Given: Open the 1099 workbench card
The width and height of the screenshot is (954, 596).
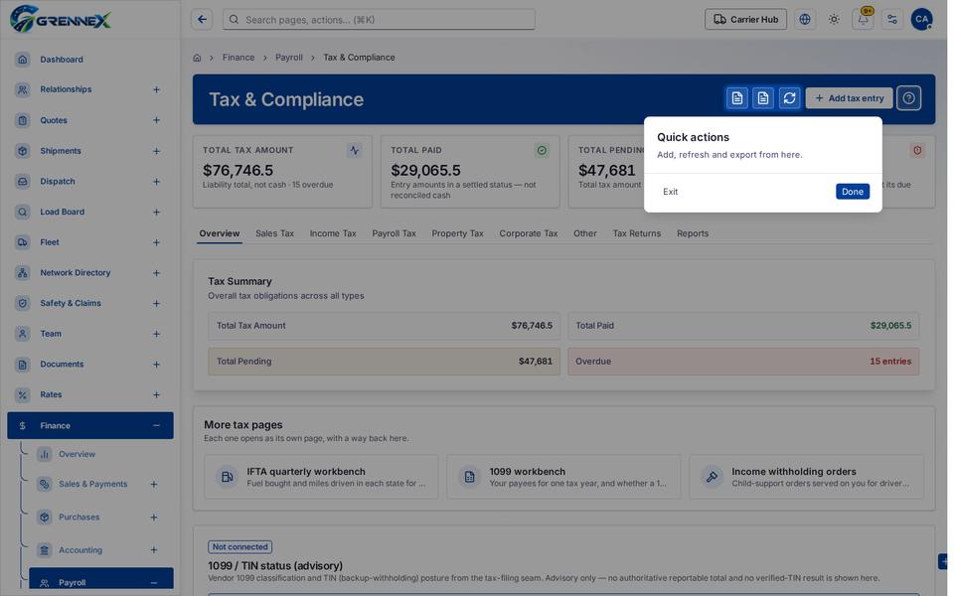Looking at the screenshot, I should coord(563,477).
